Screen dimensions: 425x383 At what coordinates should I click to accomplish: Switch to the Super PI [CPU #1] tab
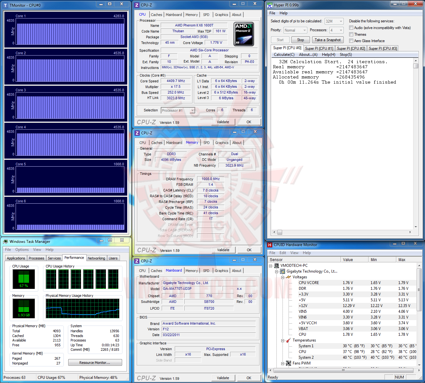pos(319,49)
